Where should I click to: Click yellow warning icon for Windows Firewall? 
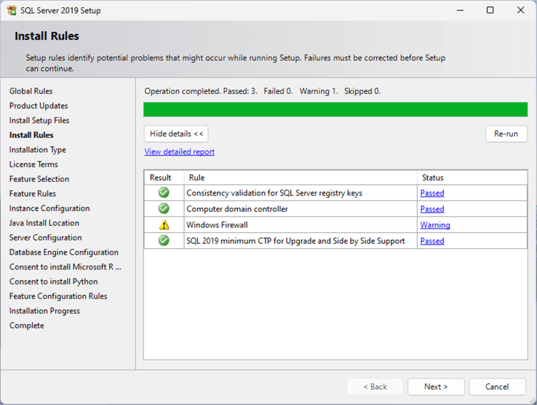(x=164, y=225)
